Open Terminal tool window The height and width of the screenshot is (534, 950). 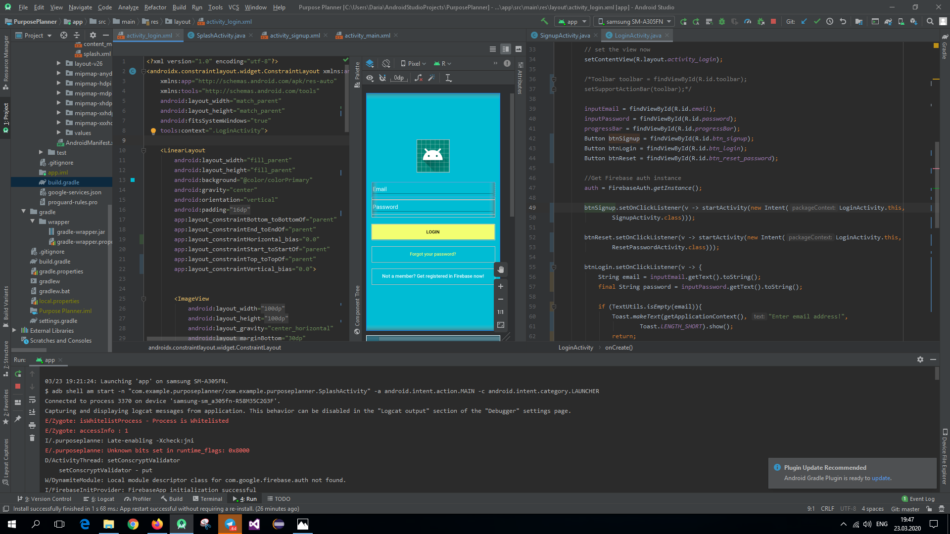click(x=207, y=499)
